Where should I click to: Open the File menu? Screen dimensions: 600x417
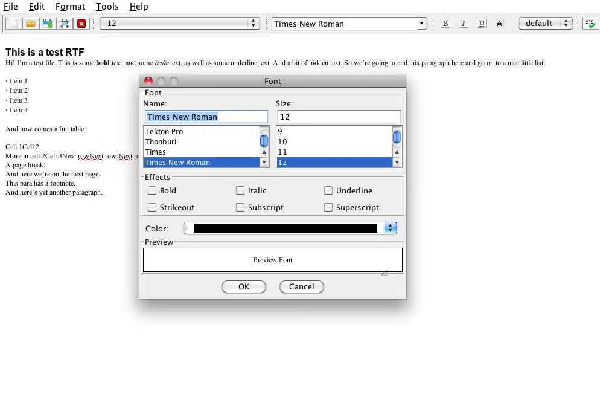(x=11, y=7)
